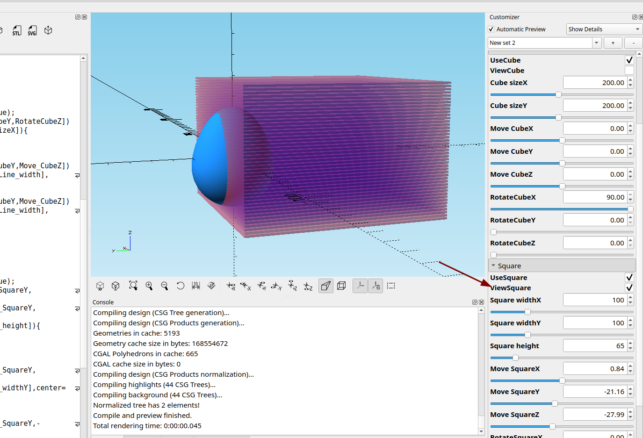
Task: Click the RotateCubeX slider handle
Action: click(630, 209)
